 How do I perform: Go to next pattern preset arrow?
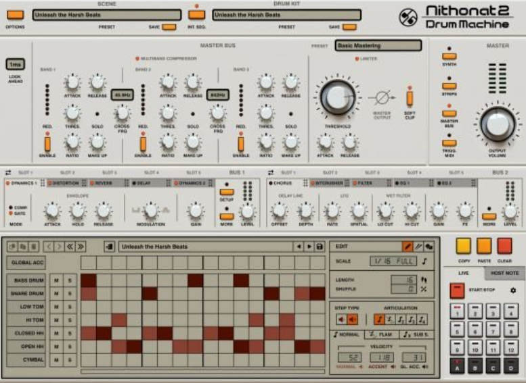pyautogui.click(x=309, y=247)
